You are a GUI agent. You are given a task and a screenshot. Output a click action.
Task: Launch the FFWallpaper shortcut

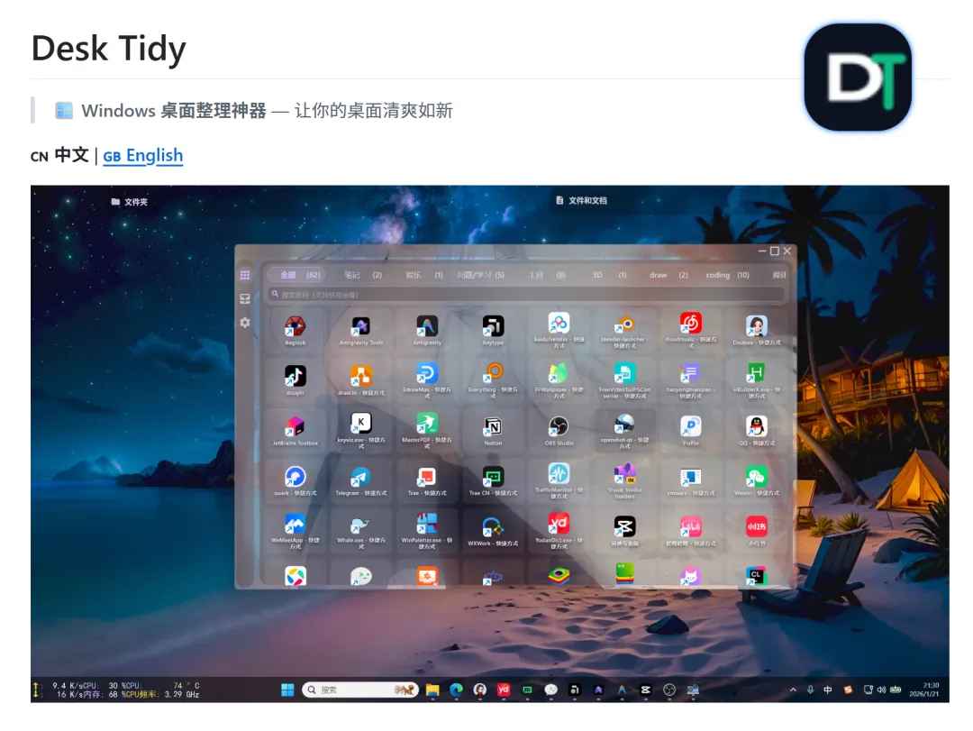pos(559,374)
